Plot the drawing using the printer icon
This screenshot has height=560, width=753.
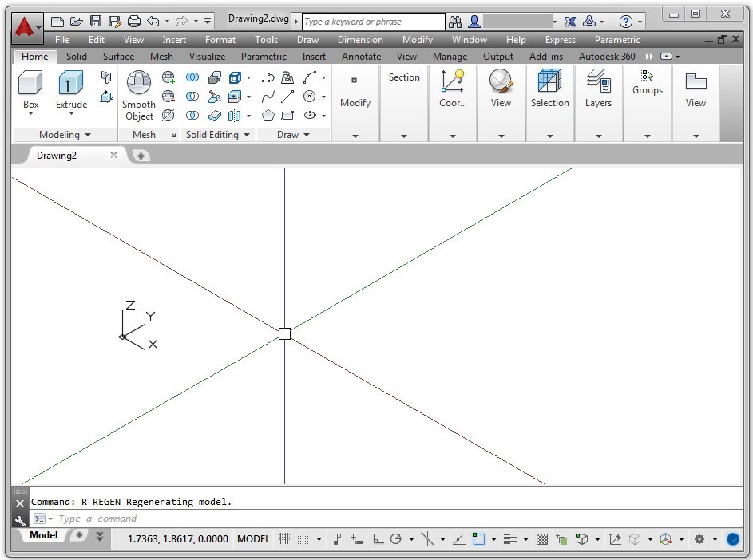[134, 21]
